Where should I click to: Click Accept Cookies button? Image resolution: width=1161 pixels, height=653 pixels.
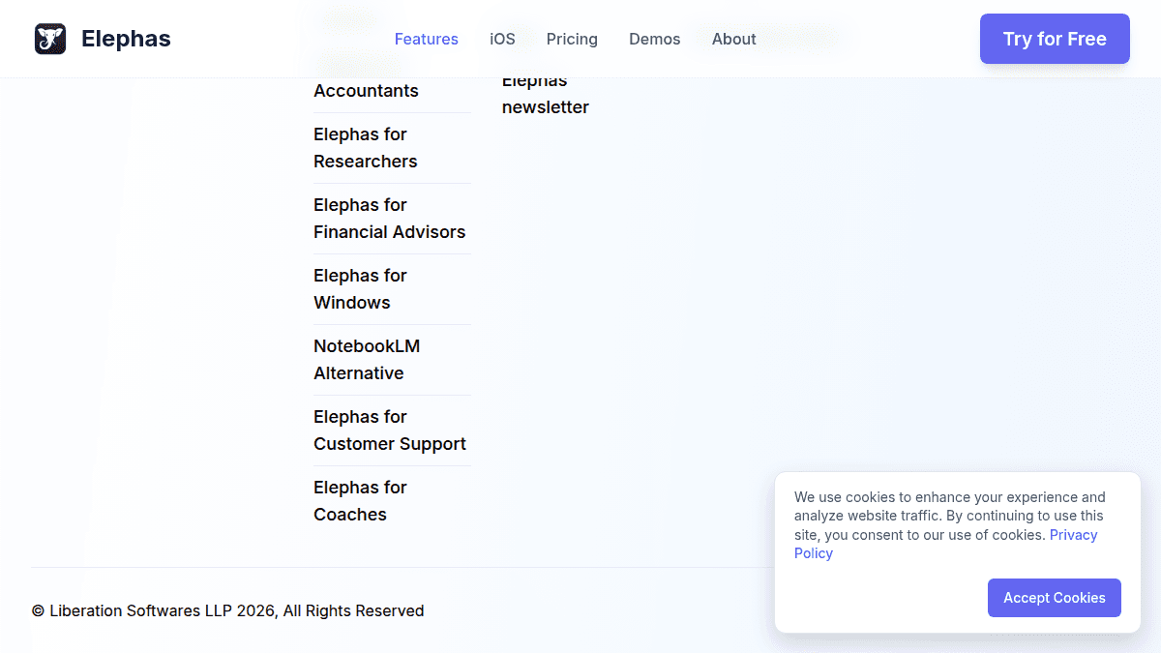click(x=1055, y=598)
